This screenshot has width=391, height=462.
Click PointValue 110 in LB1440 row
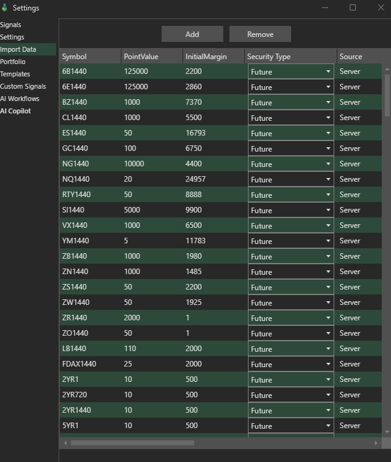pyautogui.click(x=130, y=348)
